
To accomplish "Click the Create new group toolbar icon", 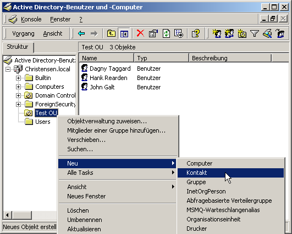I will [x=229, y=33].
